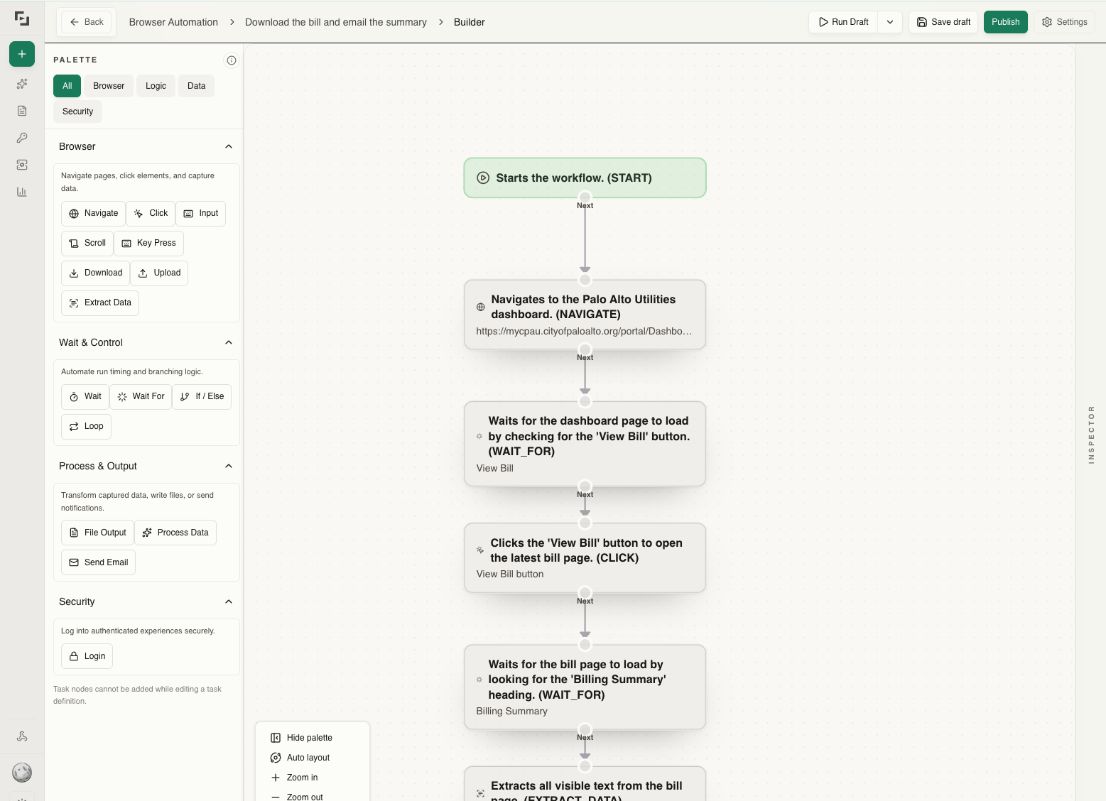Save the current draft
Viewport: 1106px width, 801px height.
[943, 22]
